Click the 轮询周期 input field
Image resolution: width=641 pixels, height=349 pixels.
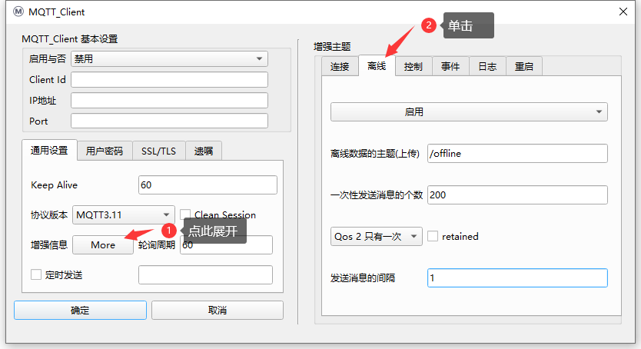click(x=226, y=244)
